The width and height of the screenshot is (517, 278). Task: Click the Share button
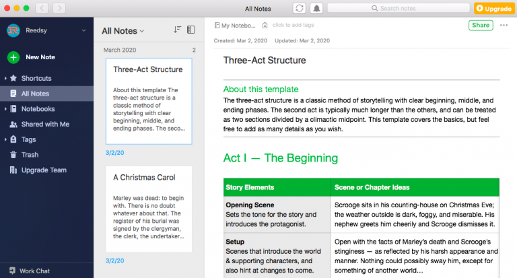tap(481, 25)
